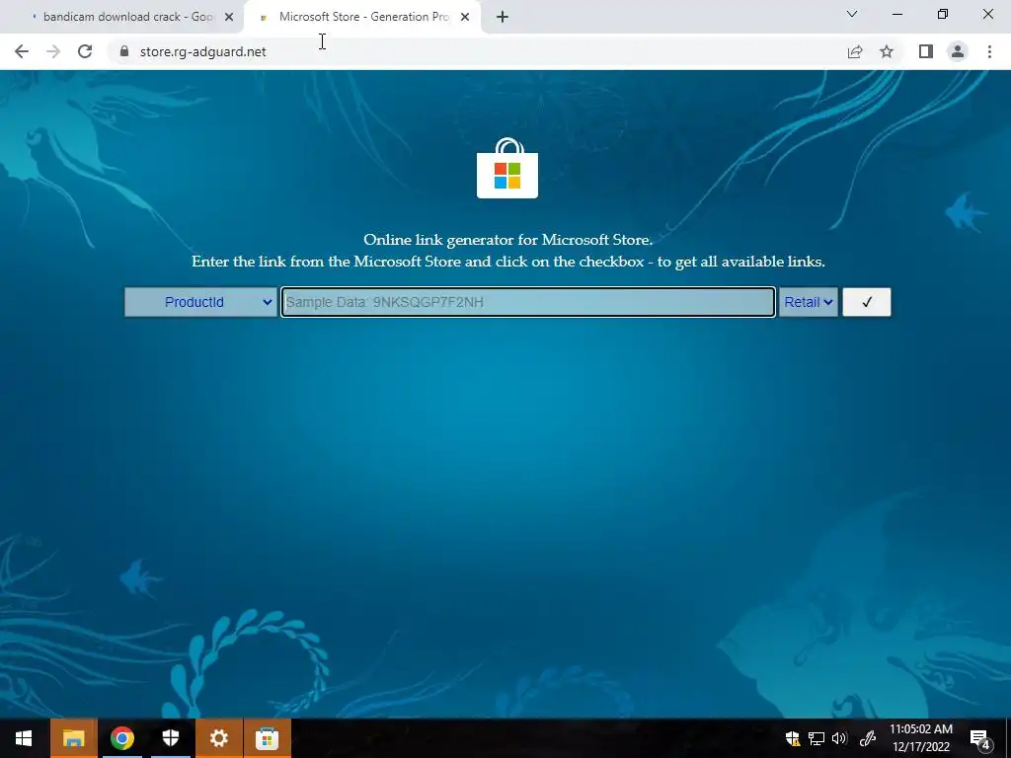This screenshot has width=1011, height=758.
Task: Restore down the Chrome window
Action: (x=943, y=14)
